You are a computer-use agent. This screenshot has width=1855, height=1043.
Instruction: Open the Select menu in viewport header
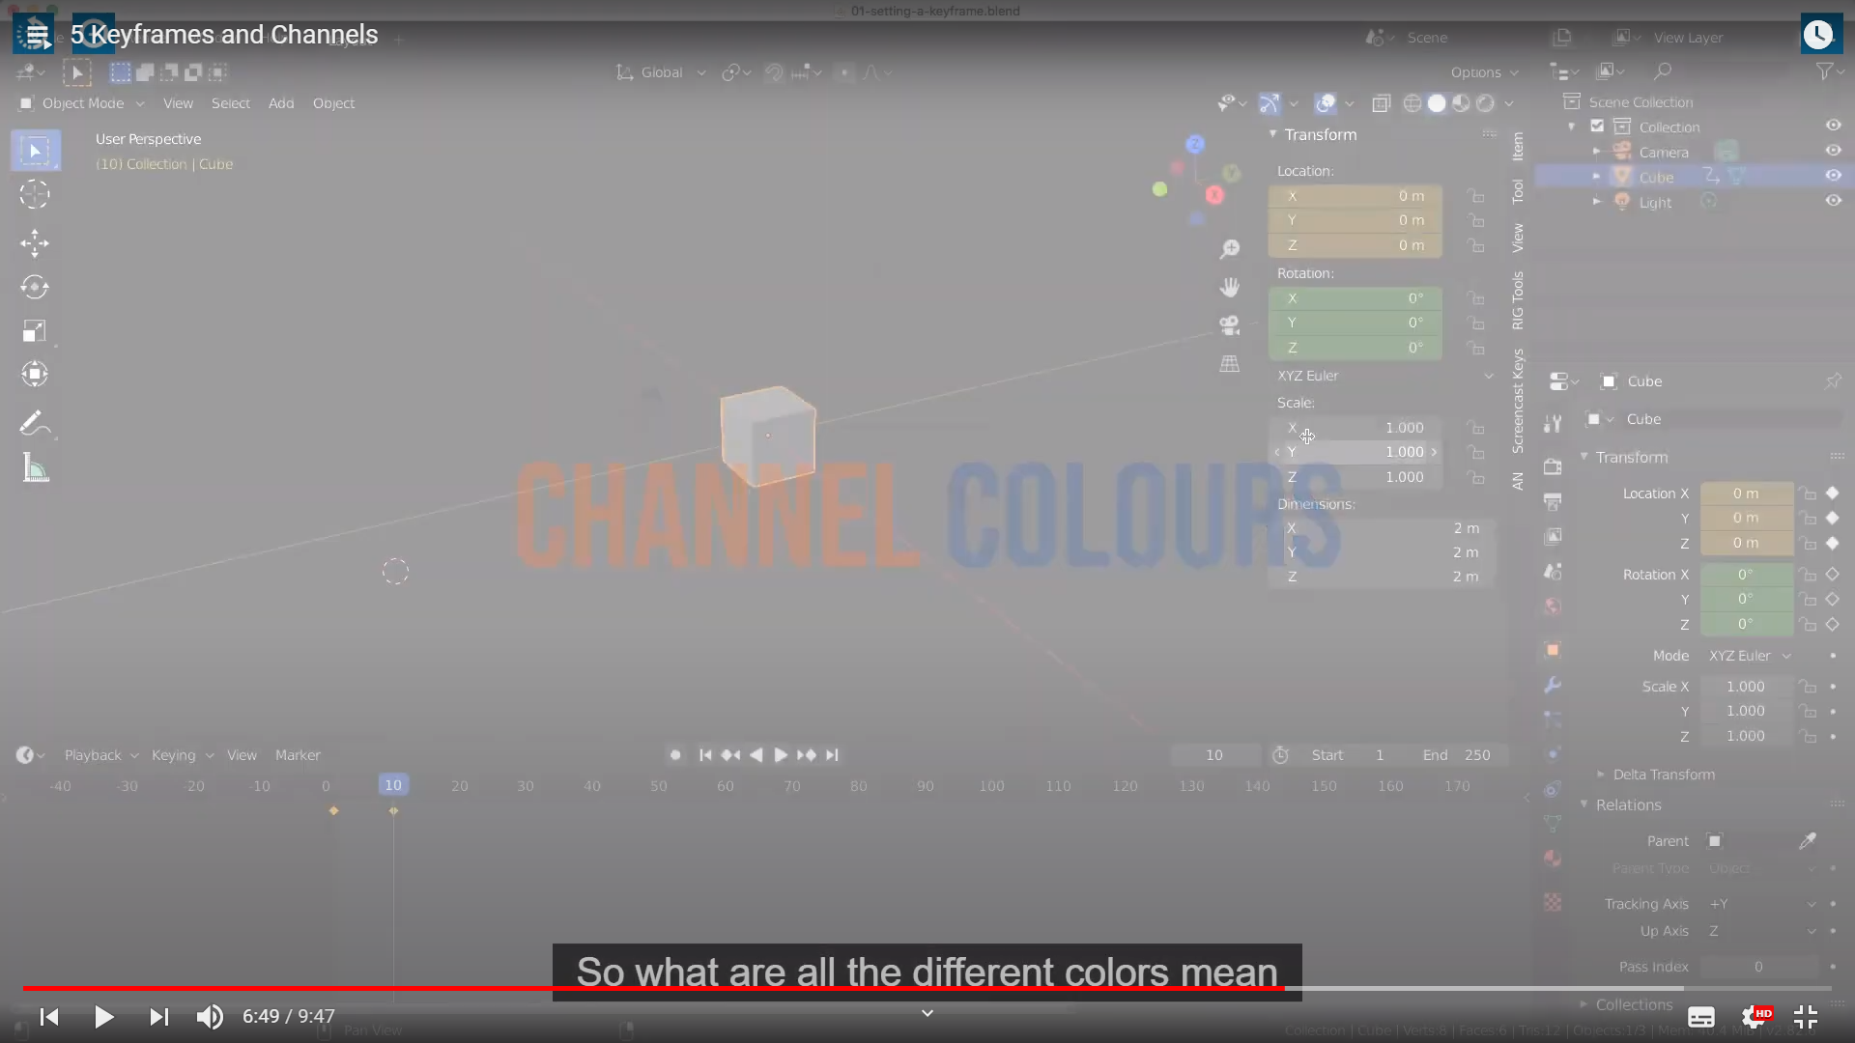(230, 103)
